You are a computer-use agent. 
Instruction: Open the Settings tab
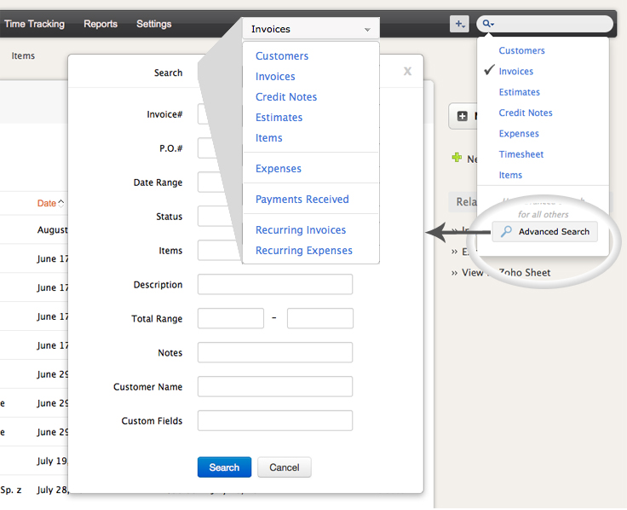click(154, 24)
